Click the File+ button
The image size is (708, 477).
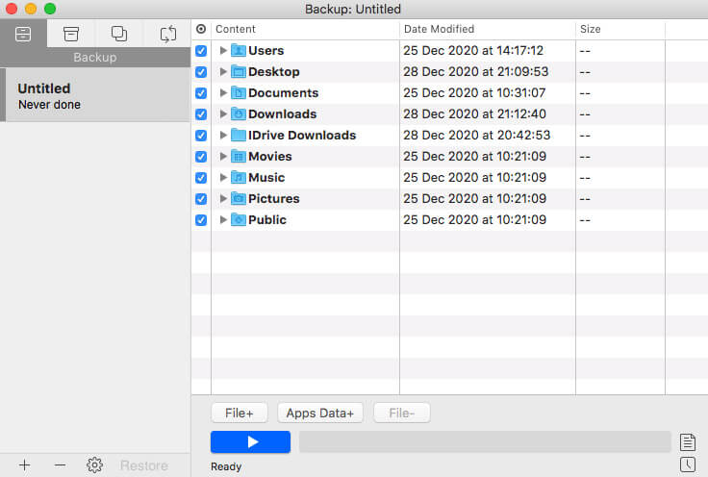(239, 413)
